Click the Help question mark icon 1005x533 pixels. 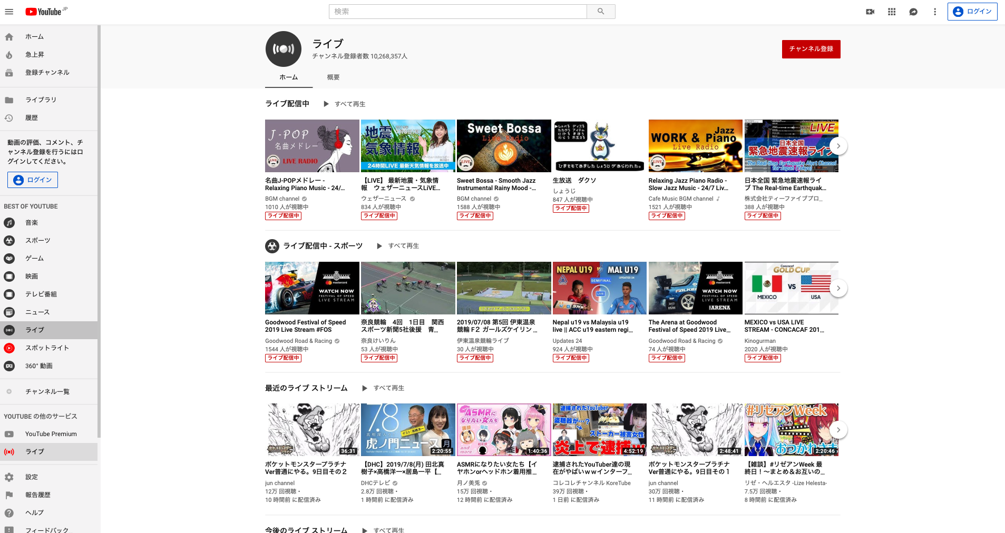(x=9, y=513)
